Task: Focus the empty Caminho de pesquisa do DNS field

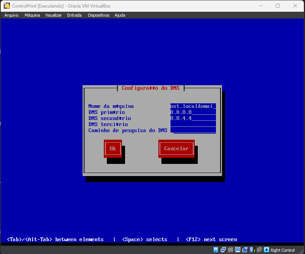Action: pos(193,130)
